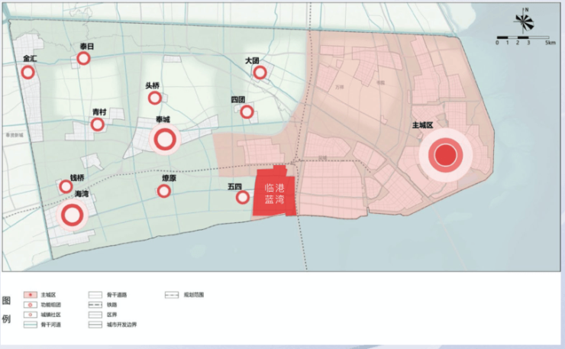Click the 青村 map label

[99, 111]
